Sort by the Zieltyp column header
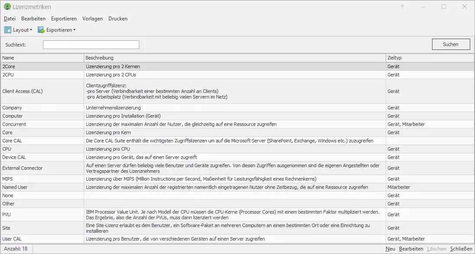Image resolution: width=475 pixels, height=254 pixels. coord(430,58)
